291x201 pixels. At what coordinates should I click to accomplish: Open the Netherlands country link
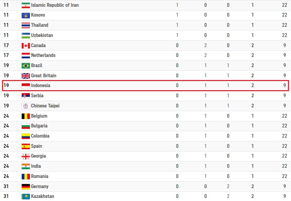(x=43, y=55)
